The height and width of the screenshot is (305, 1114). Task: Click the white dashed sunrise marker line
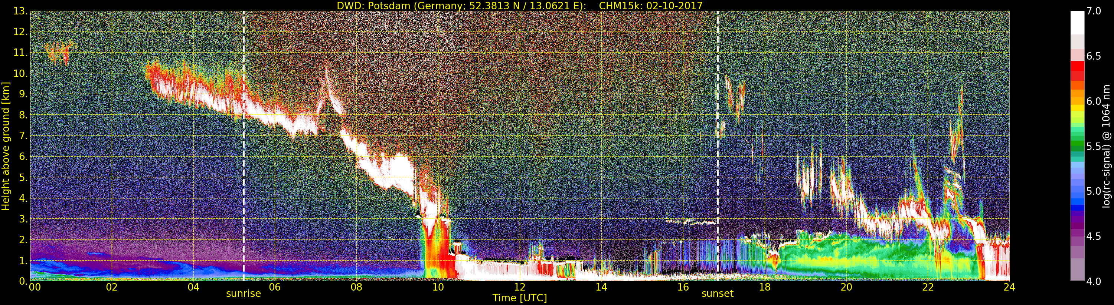coord(244,146)
